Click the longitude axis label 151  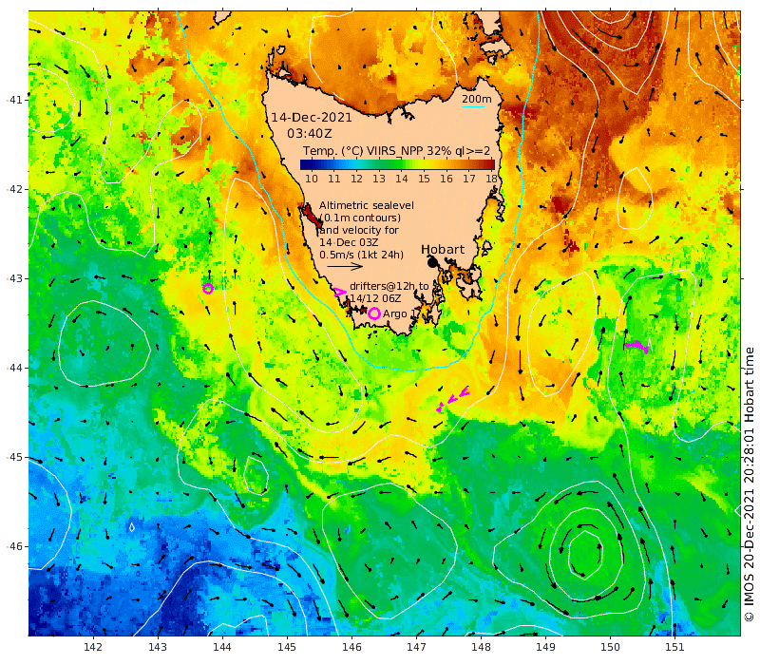click(674, 647)
